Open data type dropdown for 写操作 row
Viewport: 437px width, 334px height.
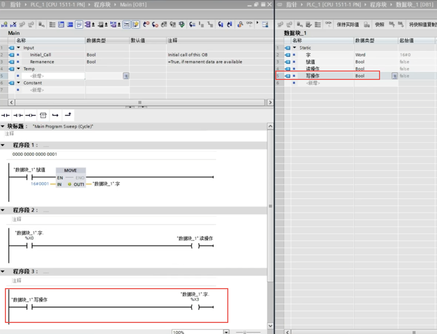coord(395,76)
